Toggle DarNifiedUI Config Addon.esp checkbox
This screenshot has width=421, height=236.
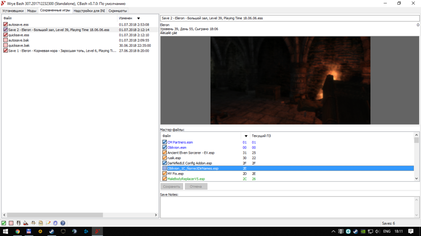coord(164,163)
